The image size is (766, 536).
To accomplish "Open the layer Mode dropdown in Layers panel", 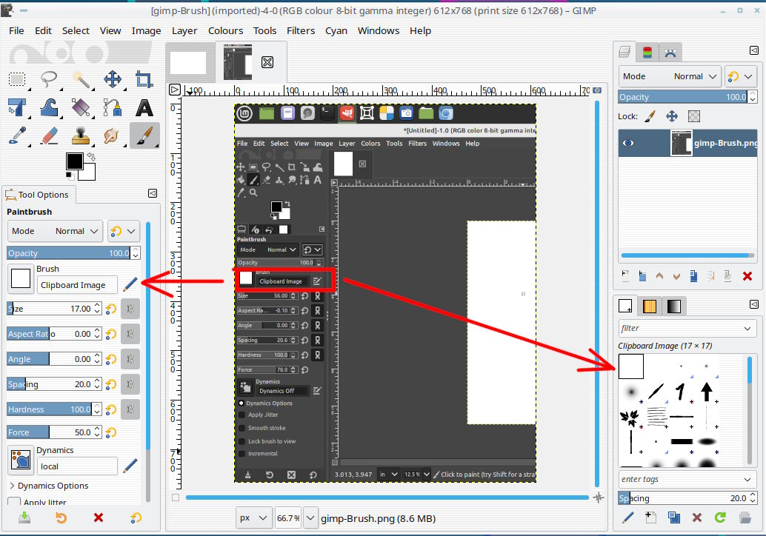I will click(670, 76).
